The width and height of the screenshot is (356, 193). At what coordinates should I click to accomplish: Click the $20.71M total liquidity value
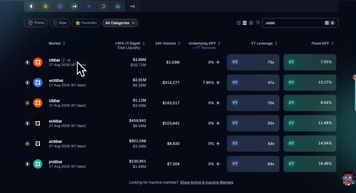(x=138, y=65)
